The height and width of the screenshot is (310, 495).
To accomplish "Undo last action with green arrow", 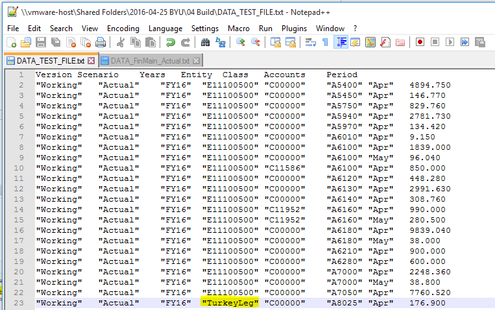I will [x=171, y=42].
